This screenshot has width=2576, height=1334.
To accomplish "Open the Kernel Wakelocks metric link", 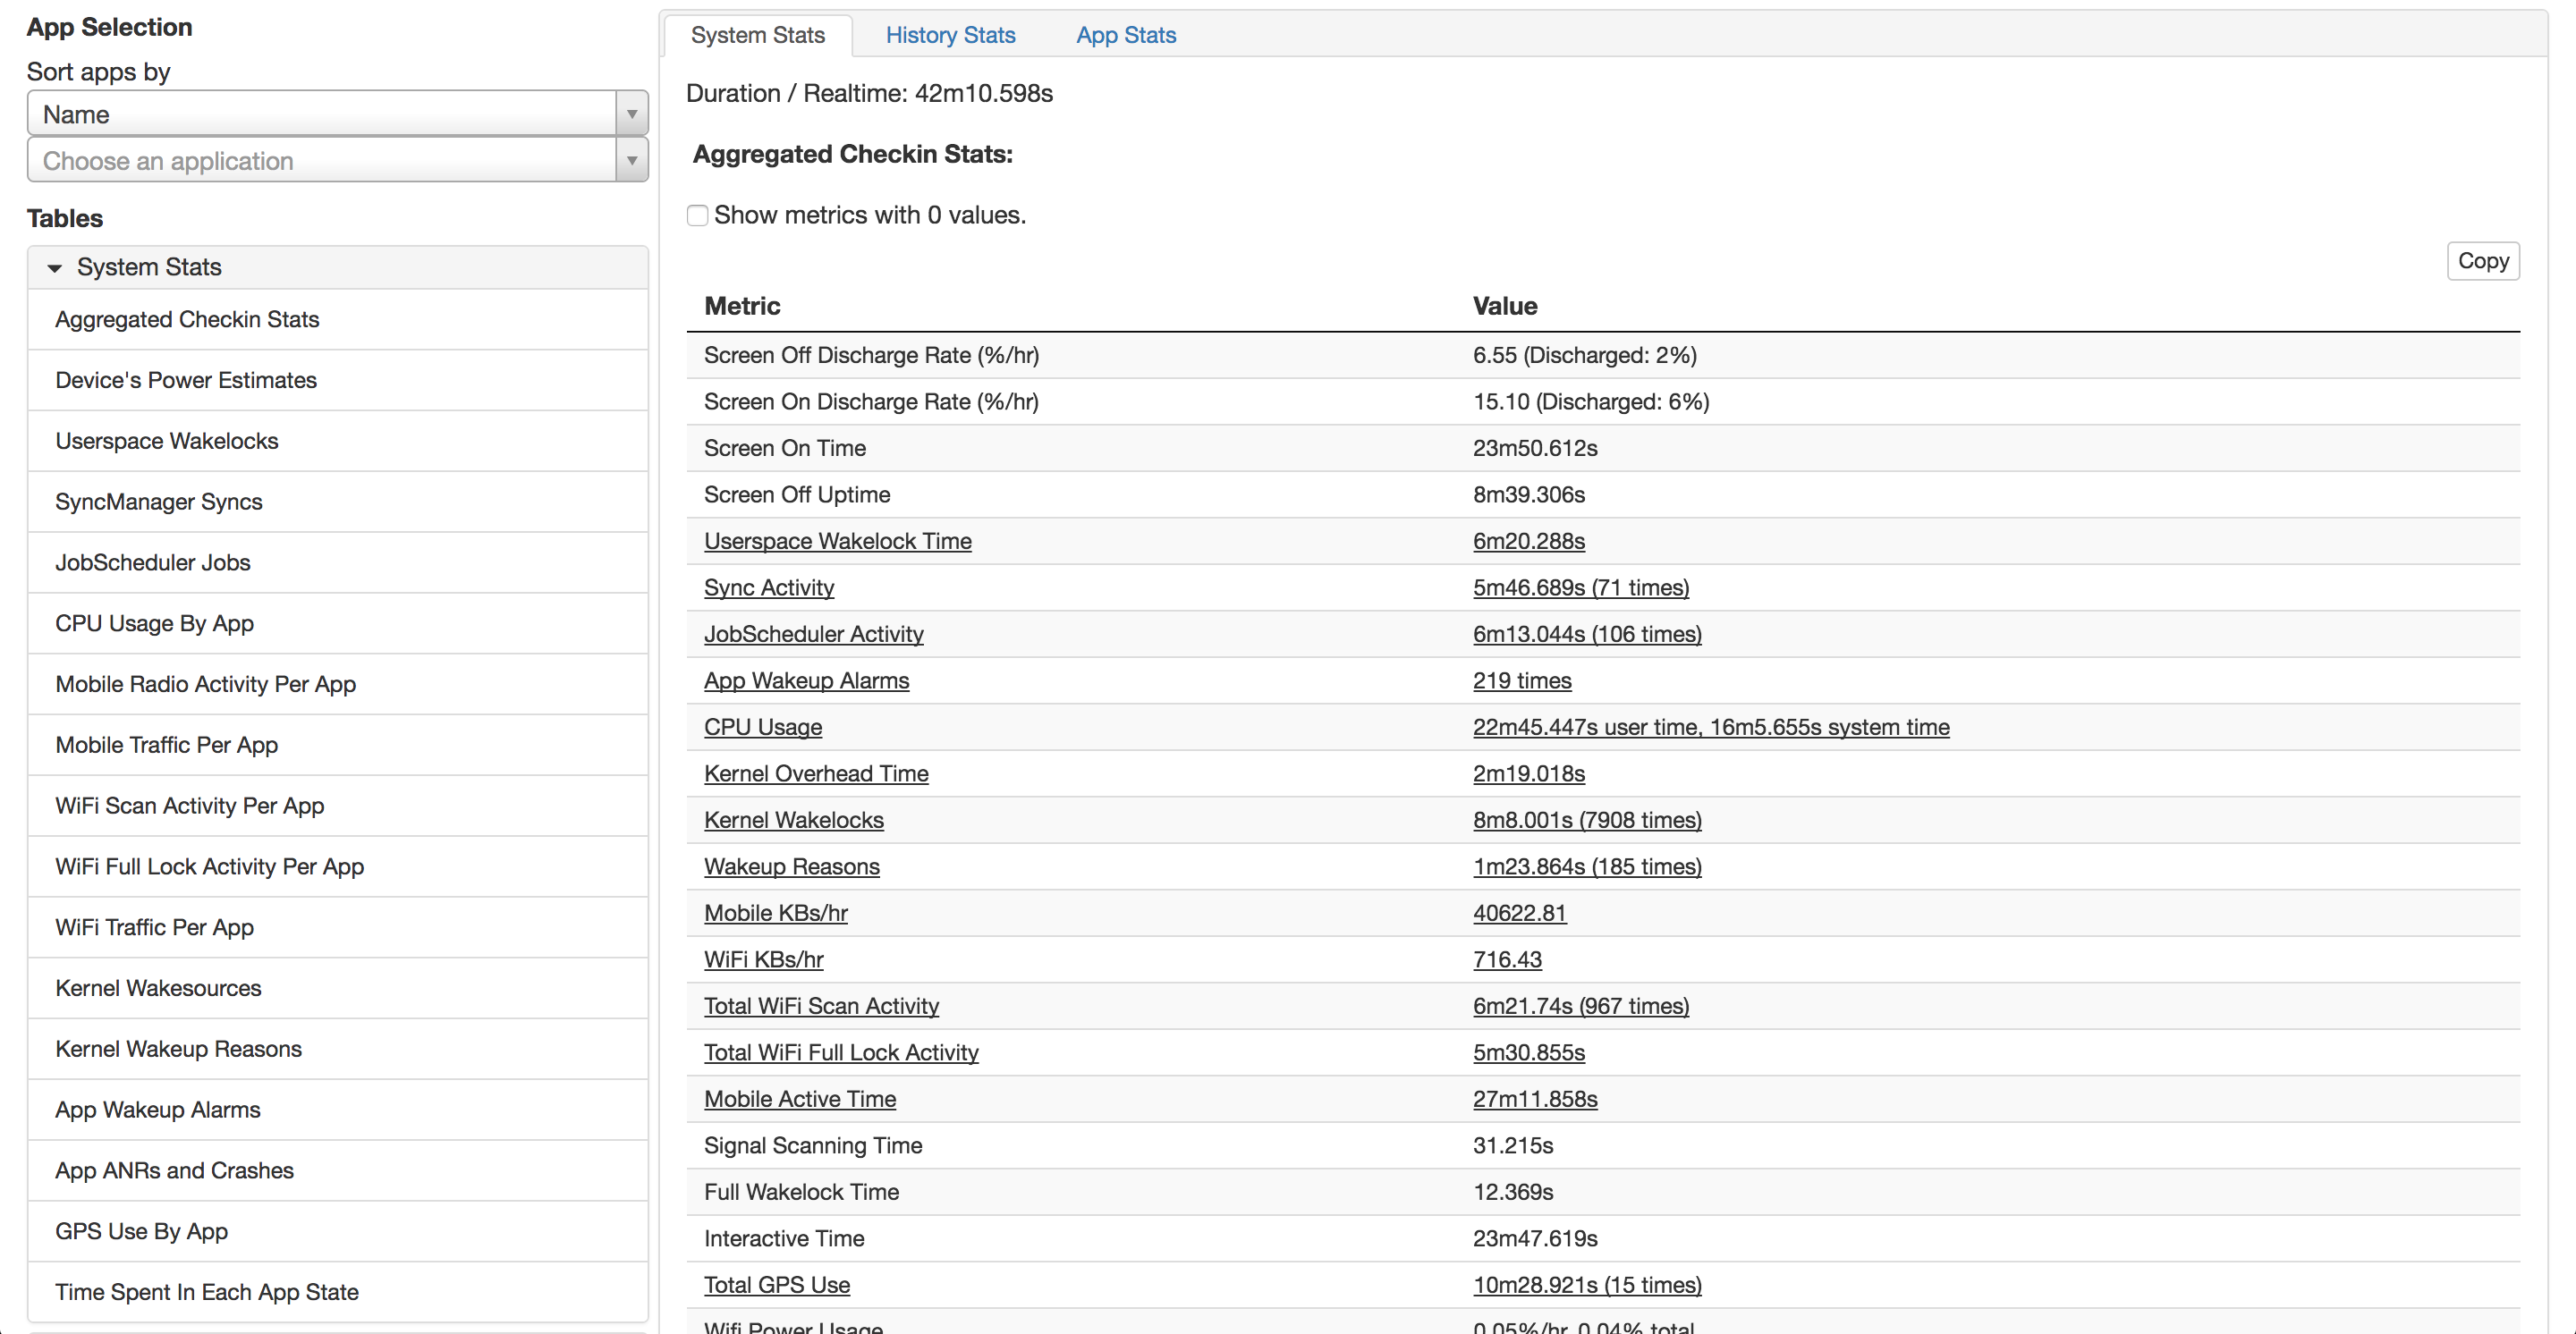I will coord(793,819).
